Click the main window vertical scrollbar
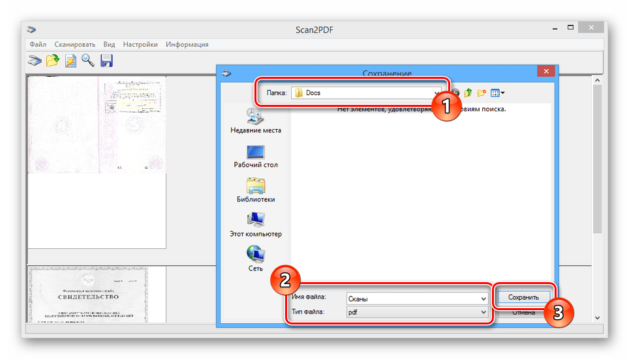Screen dimensions: 629x359 597,160
